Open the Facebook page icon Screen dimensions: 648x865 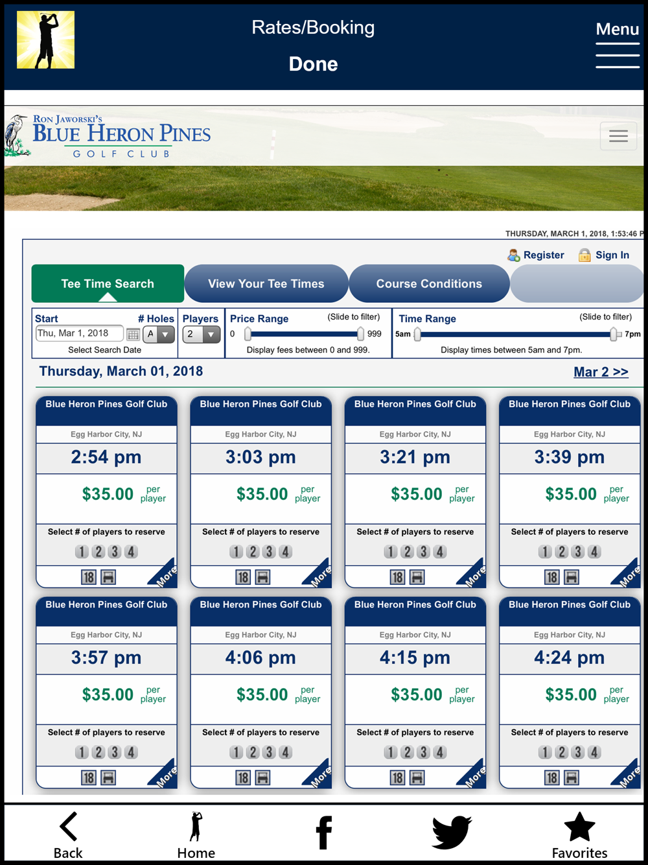[323, 833]
